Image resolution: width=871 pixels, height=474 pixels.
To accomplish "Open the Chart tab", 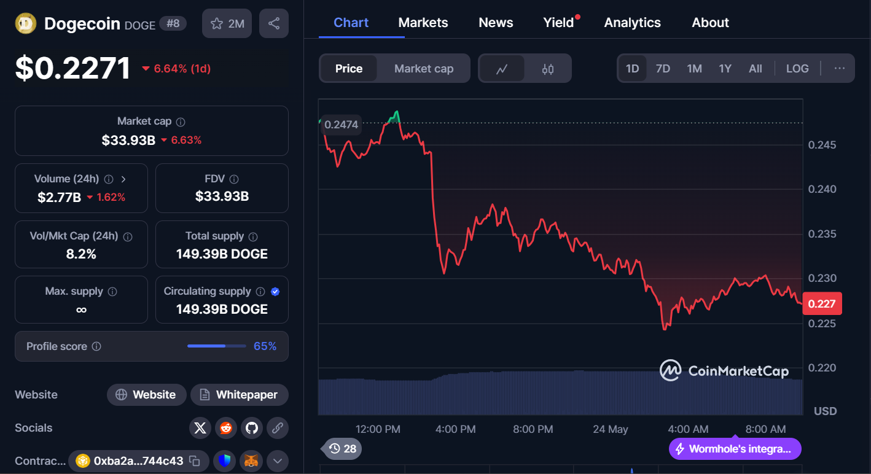I will 351,23.
